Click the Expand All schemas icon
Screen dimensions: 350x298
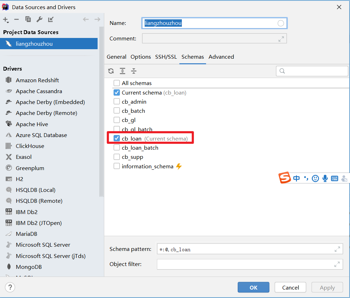point(122,71)
